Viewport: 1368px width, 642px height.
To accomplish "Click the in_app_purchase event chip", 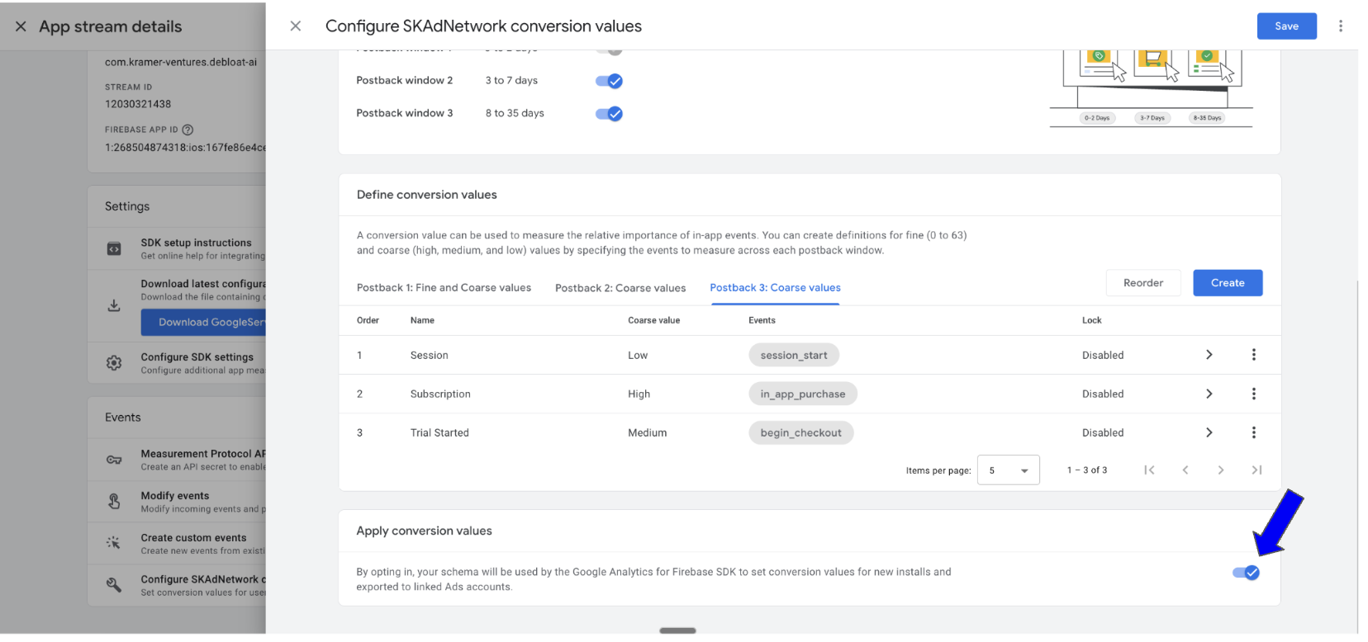I will [x=803, y=394].
